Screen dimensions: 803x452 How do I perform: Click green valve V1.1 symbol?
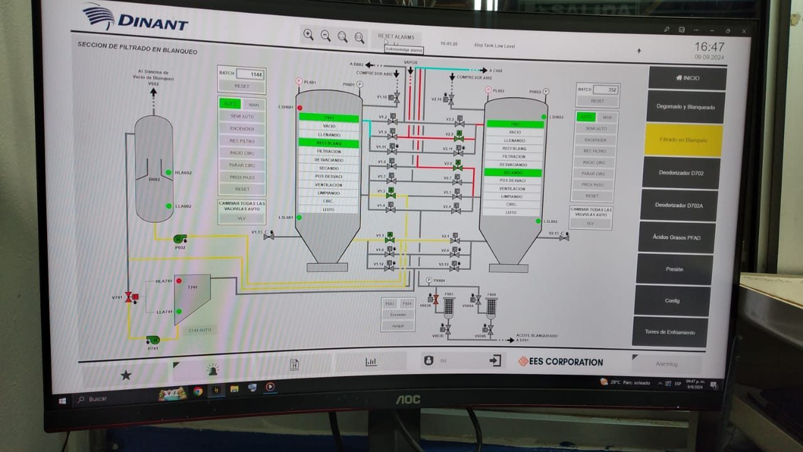[390, 237]
